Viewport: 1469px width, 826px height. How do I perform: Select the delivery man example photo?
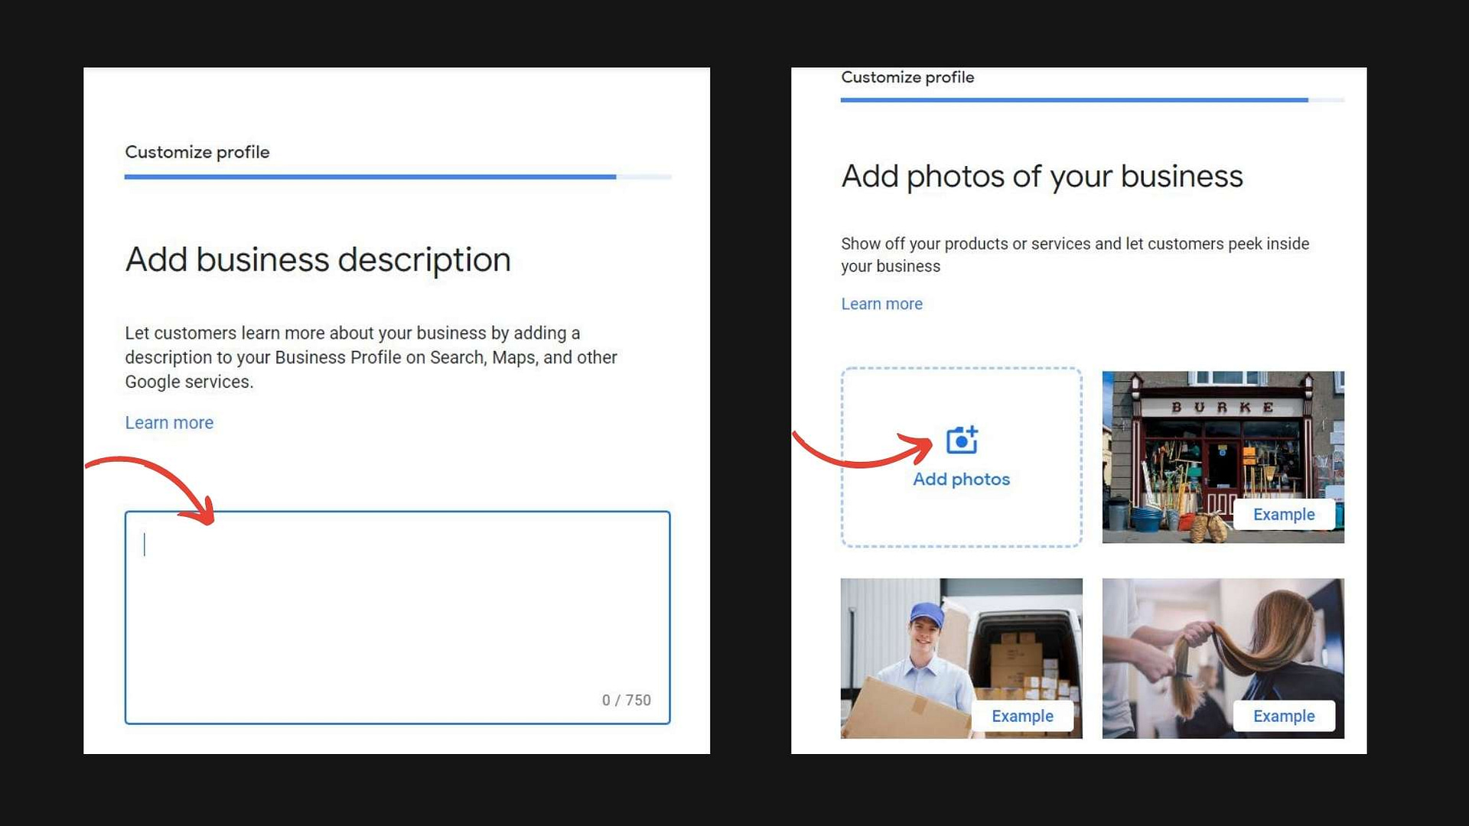(961, 658)
